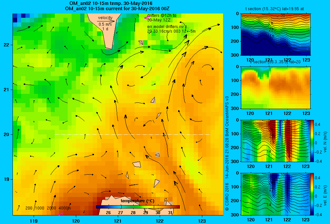
Task: Click the '20 33 16cm/s 003 12+-5m' statistics line
Action: (x=171, y=31)
